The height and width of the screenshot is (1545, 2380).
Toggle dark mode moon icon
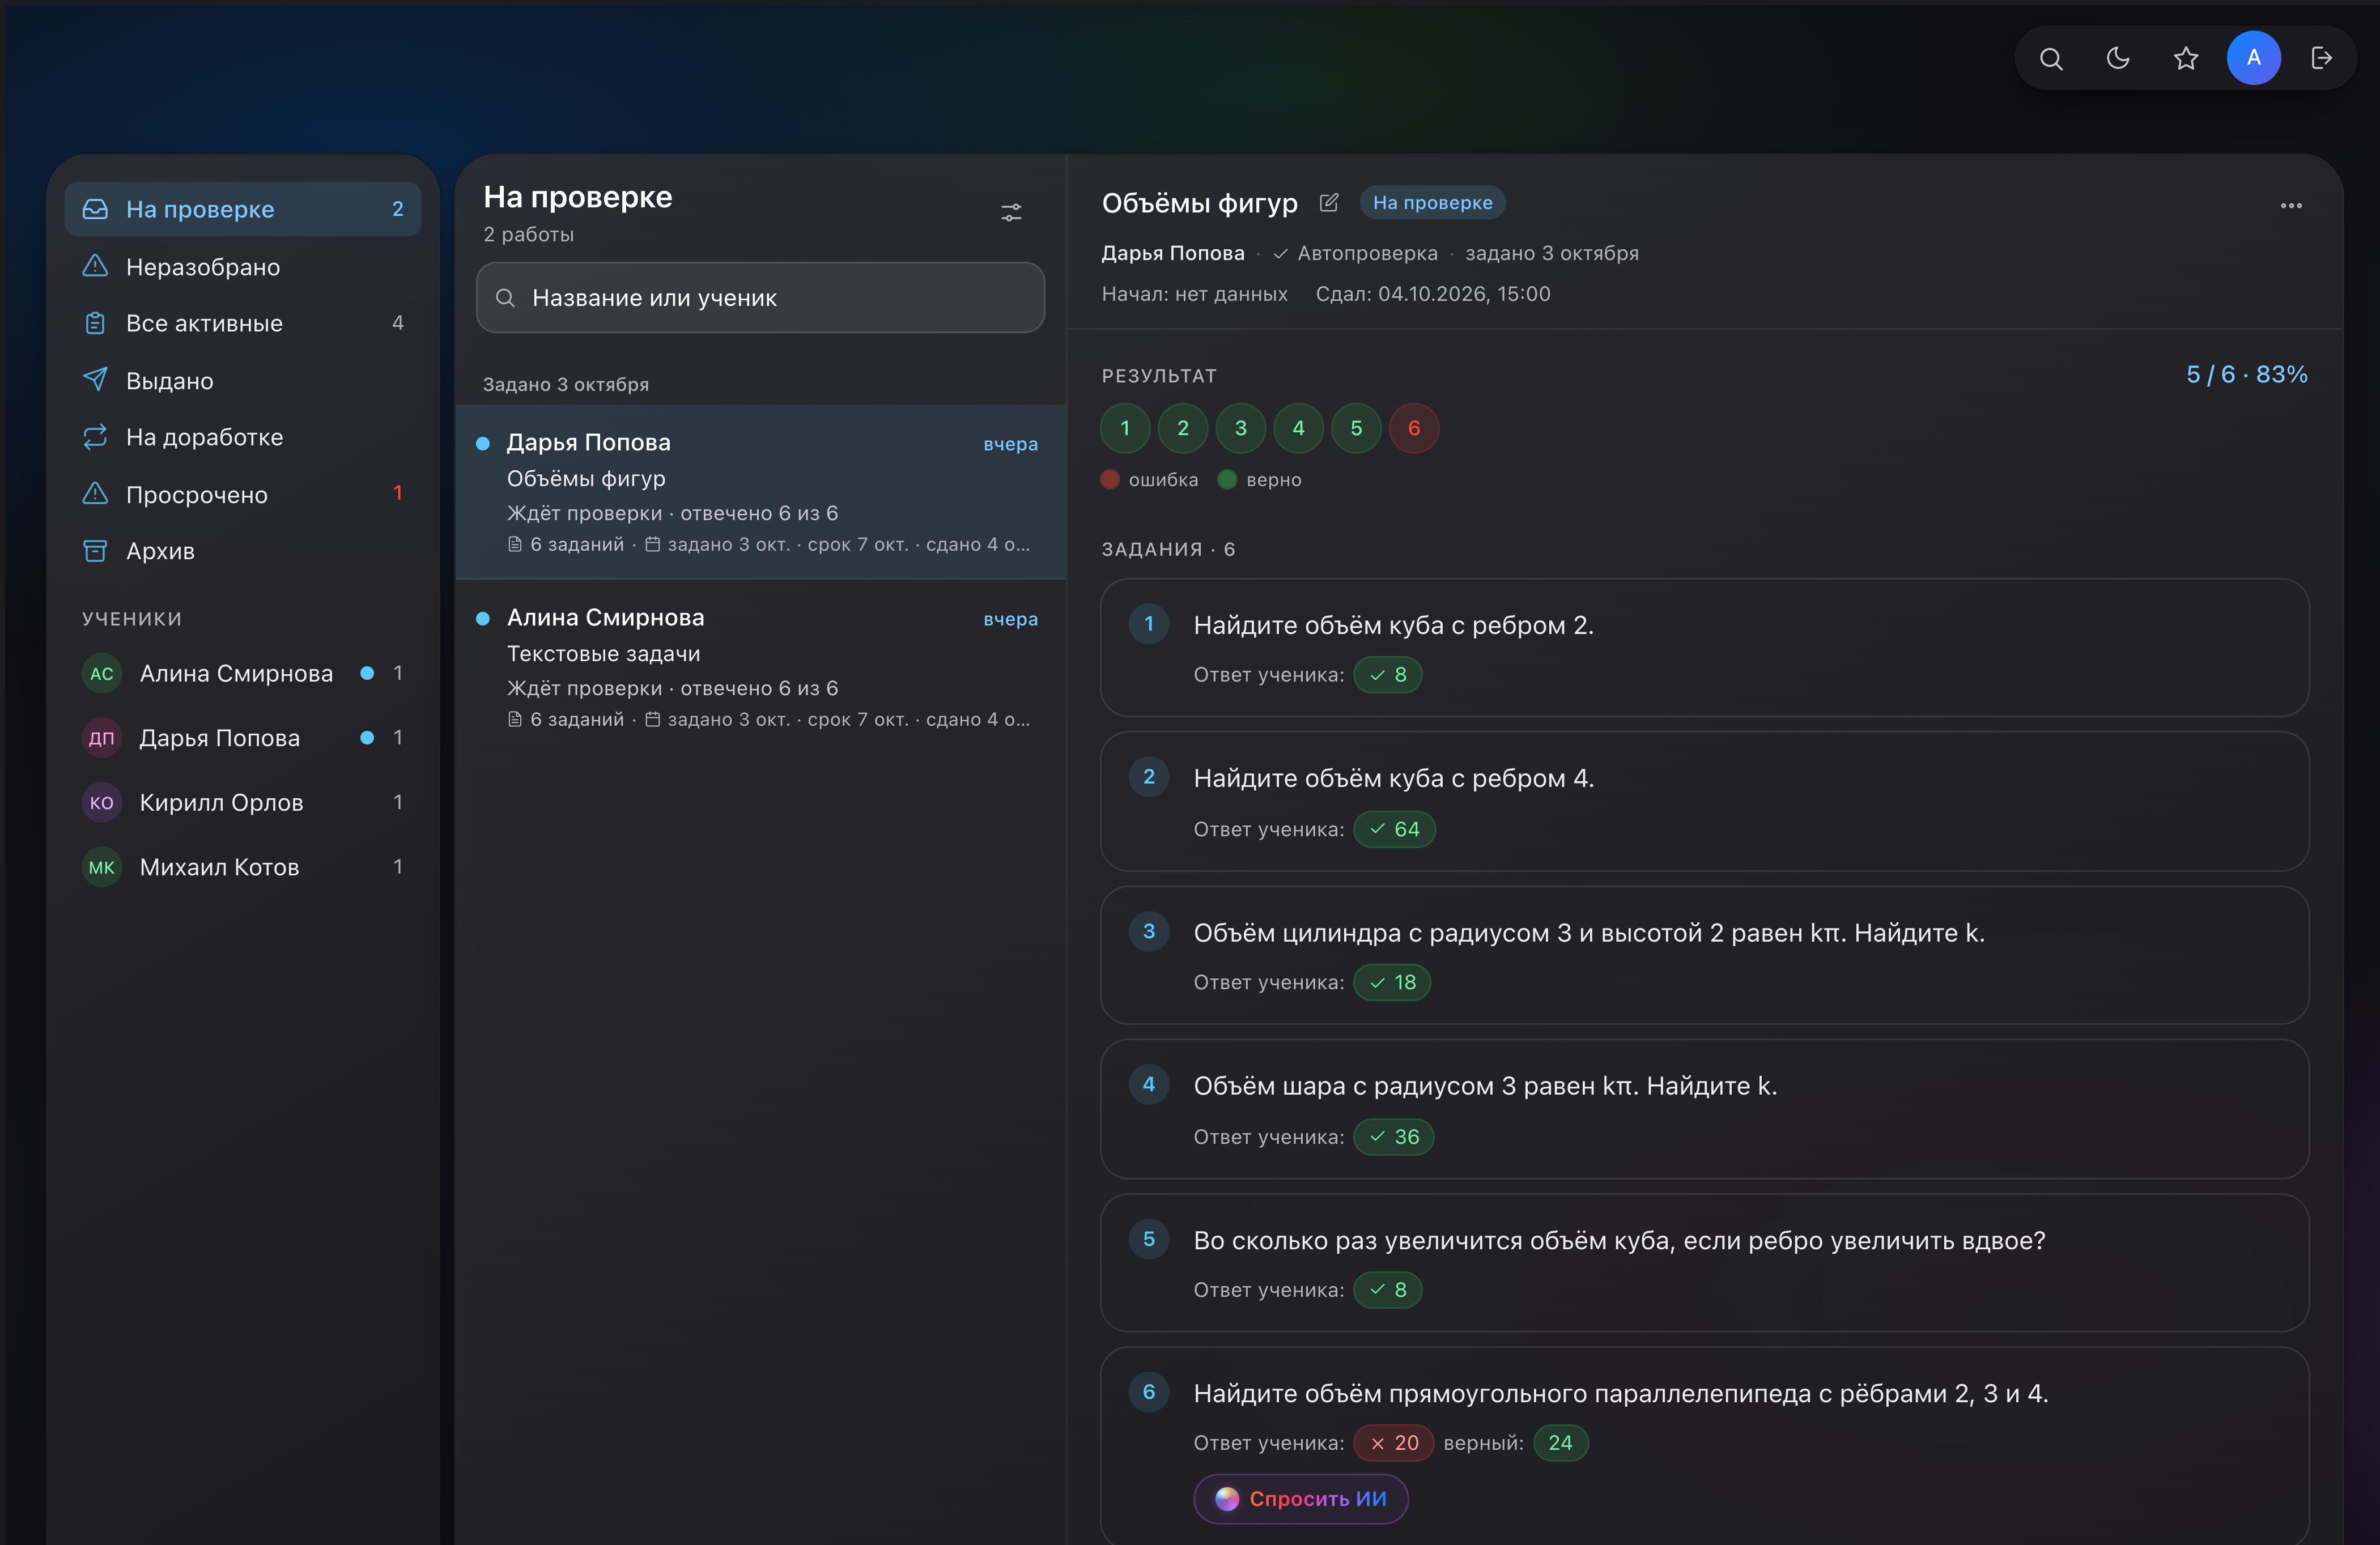tap(2118, 59)
